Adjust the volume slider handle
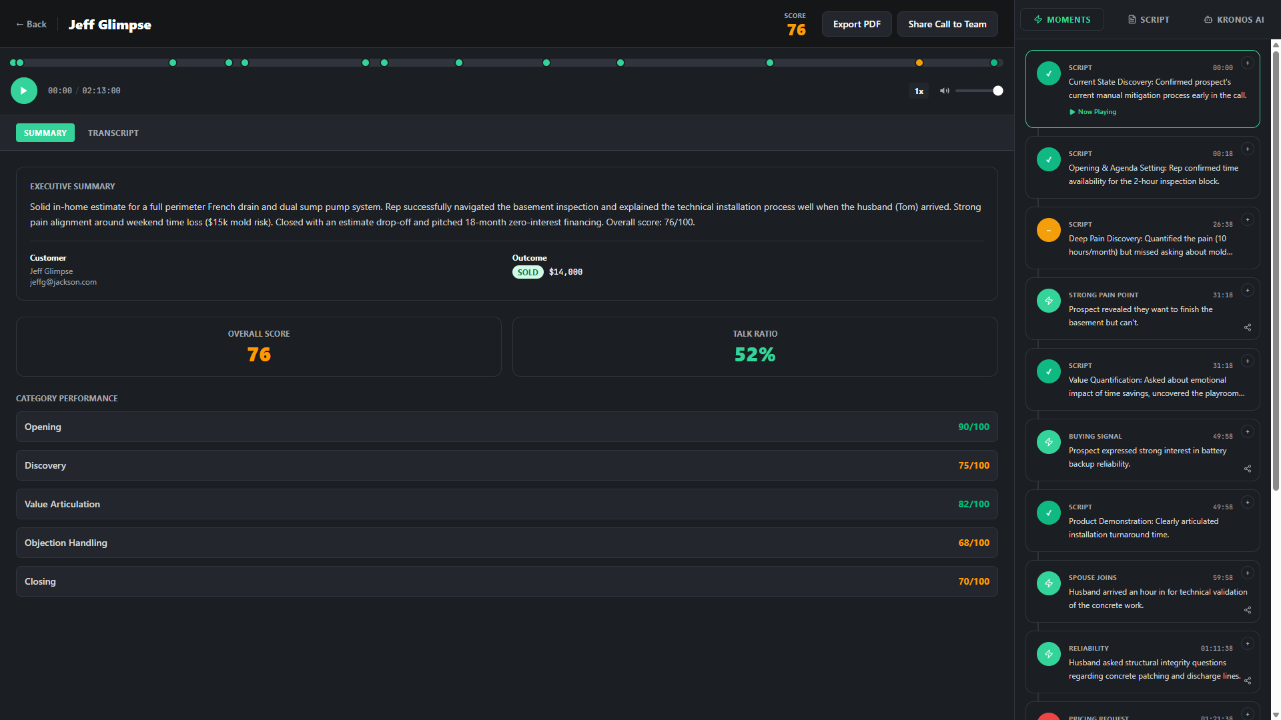The height and width of the screenshot is (720, 1281). tap(997, 91)
